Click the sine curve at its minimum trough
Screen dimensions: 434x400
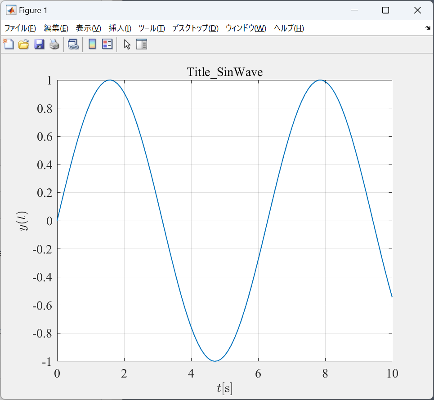click(215, 361)
